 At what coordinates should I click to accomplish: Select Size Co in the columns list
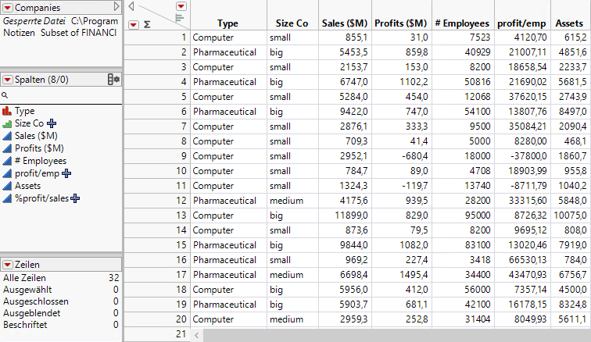pos(29,123)
